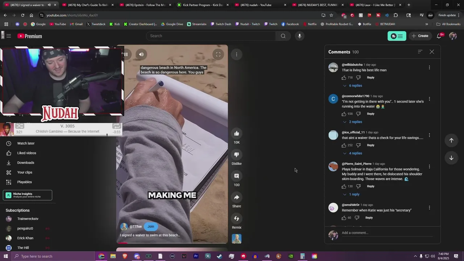Viewport: 464px width, 261px height.
Task: Open options menu for Pierre_Saint_Pierre comment
Action: pos(429,167)
